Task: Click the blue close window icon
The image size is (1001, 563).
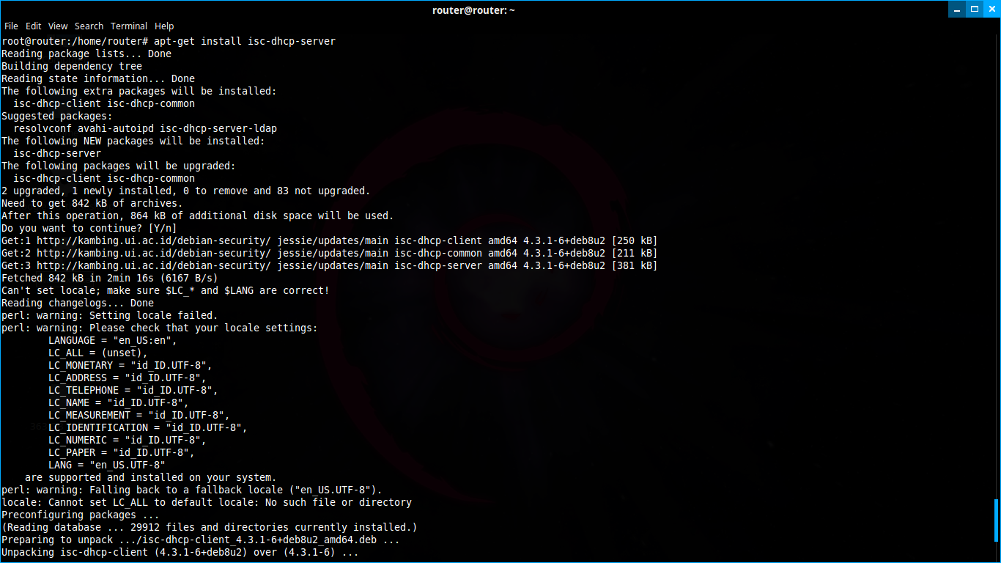Action: (x=993, y=10)
